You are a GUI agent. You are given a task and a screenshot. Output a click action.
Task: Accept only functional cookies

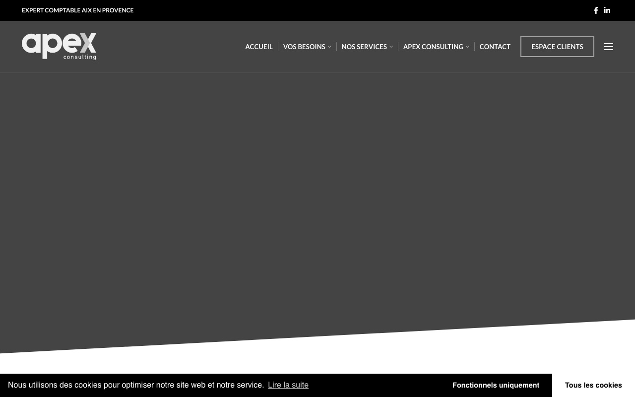(496, 385)
